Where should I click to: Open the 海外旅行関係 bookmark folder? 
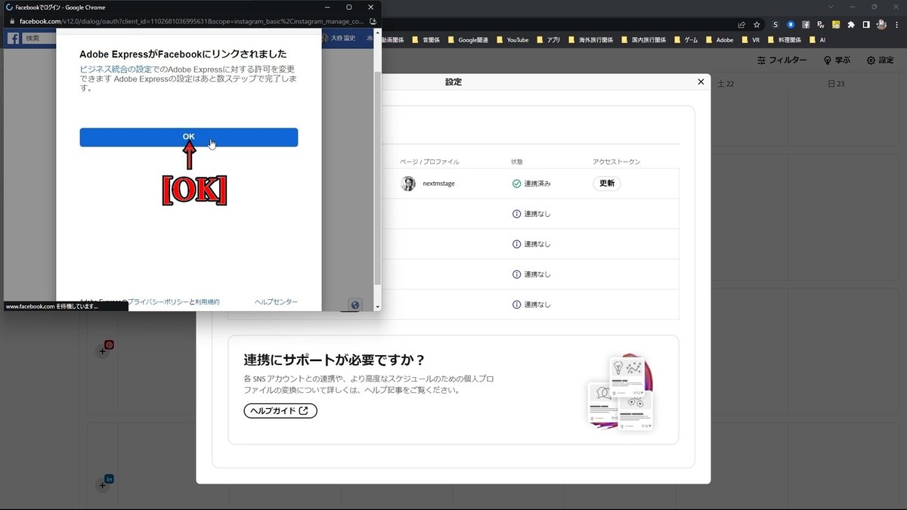pyautogui.click(x=590, y=39)
